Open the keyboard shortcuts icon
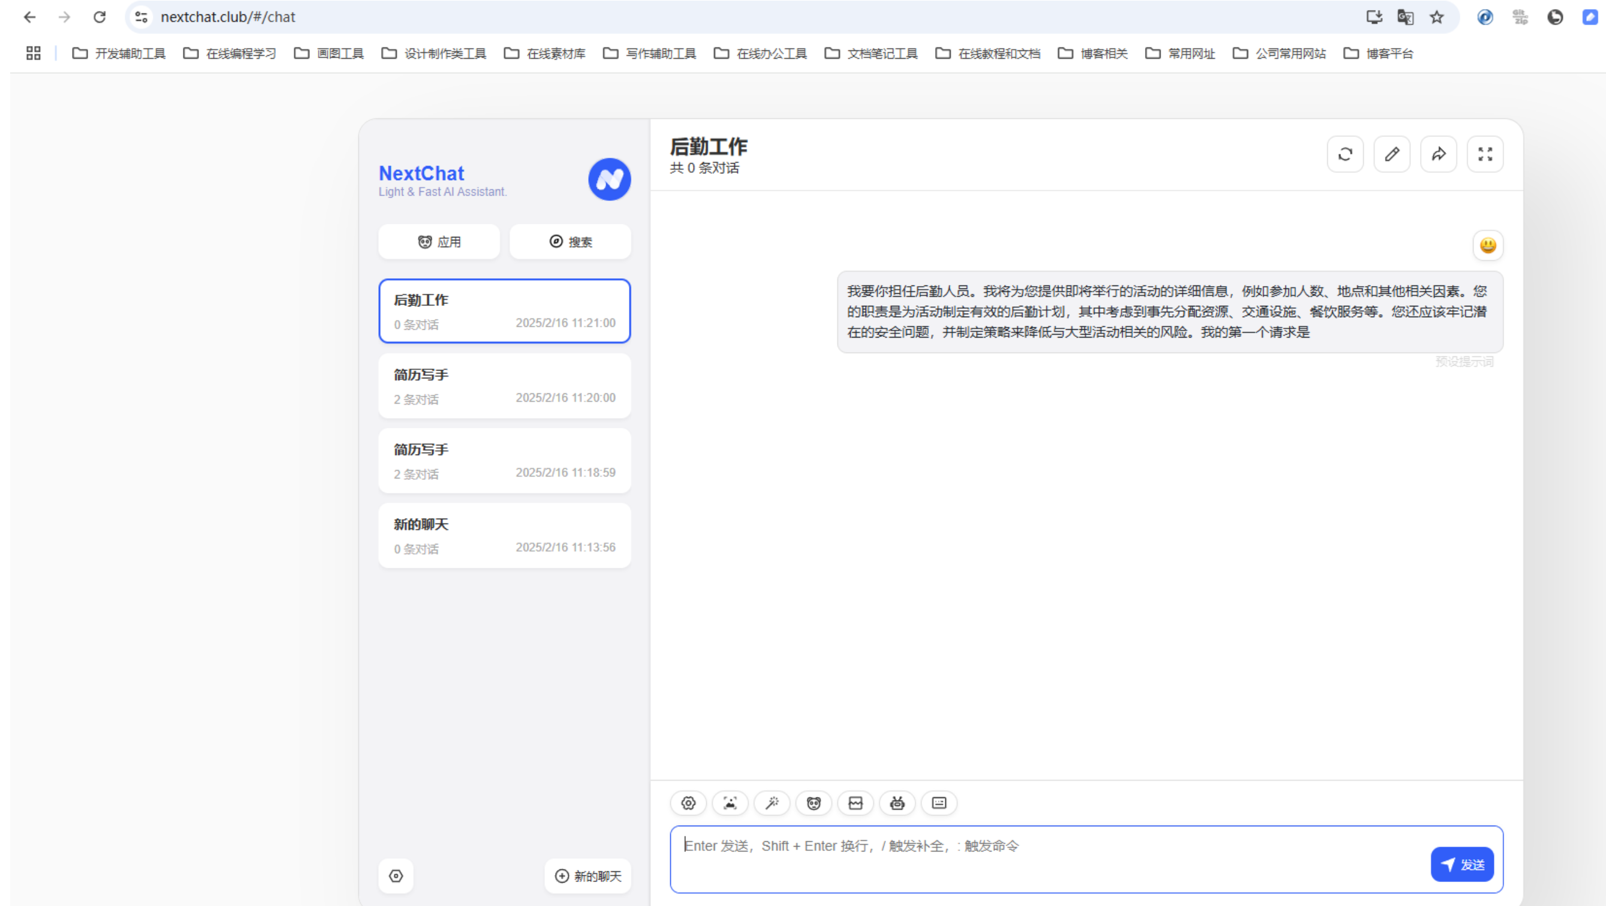This screenshot has width=1606, height=906. pos(938,803)
